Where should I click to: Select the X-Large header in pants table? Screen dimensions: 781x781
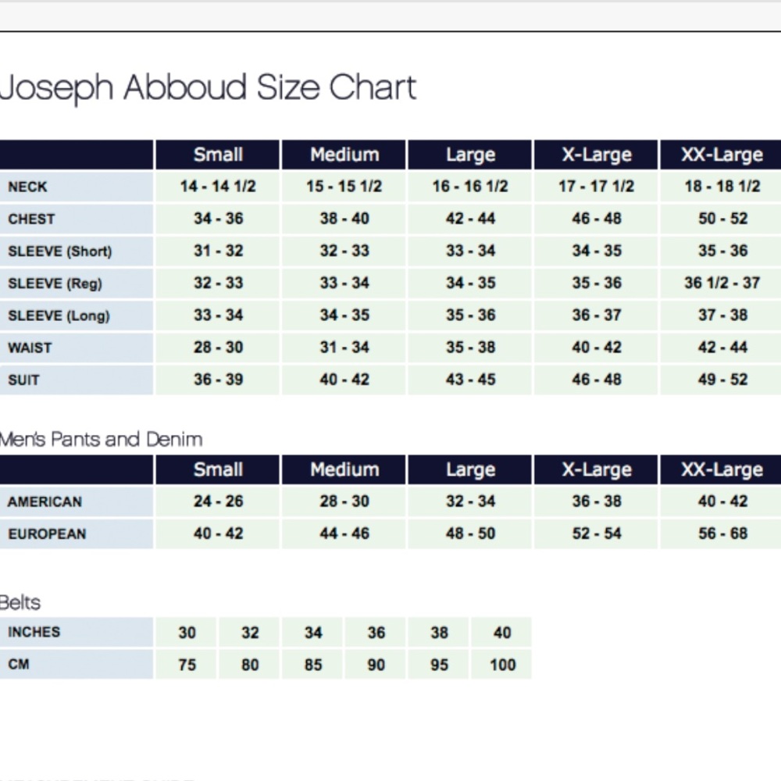point(596,469)
